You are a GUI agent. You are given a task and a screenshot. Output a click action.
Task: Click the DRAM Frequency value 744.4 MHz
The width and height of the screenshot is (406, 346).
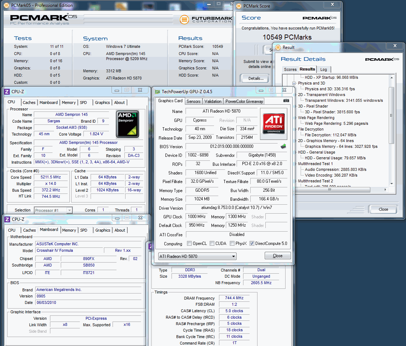click(234, 298)
